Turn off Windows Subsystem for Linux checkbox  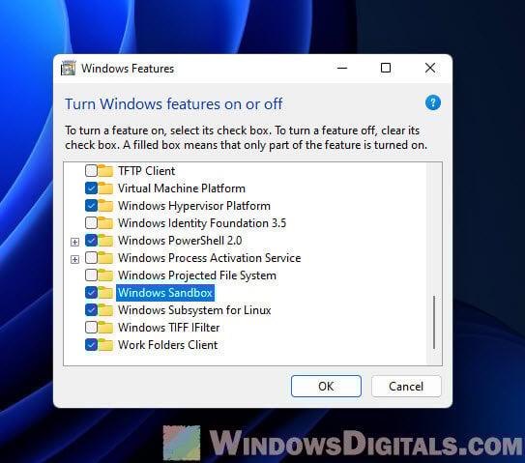pos(91,310)
